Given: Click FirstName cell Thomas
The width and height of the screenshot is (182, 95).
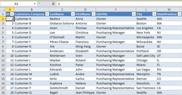Looking at the screenshot, I should point(85,28).
